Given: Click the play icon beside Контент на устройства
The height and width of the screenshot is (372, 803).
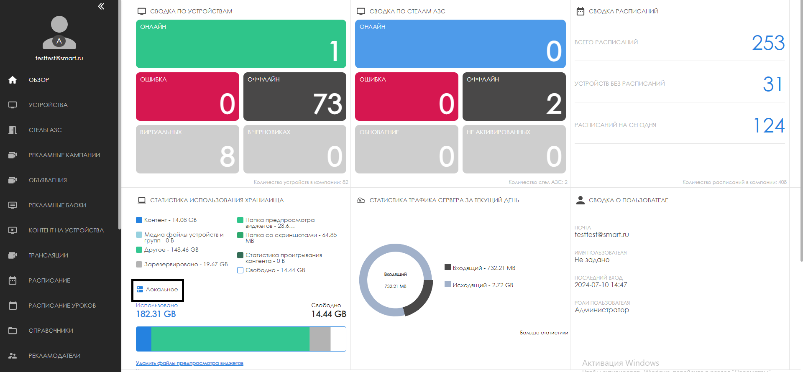Looking at the screenshot, I should (x=13, y=230).
